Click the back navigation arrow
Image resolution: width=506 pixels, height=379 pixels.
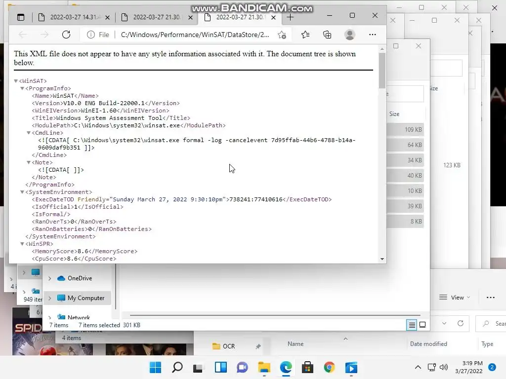point(23,35)
